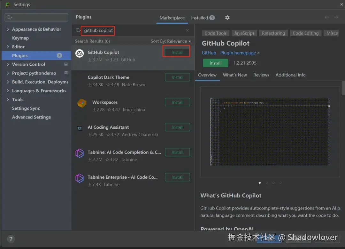Click the Settings window app icon
The height and width of the screenshot is (249, 345).
coord(7,4)
